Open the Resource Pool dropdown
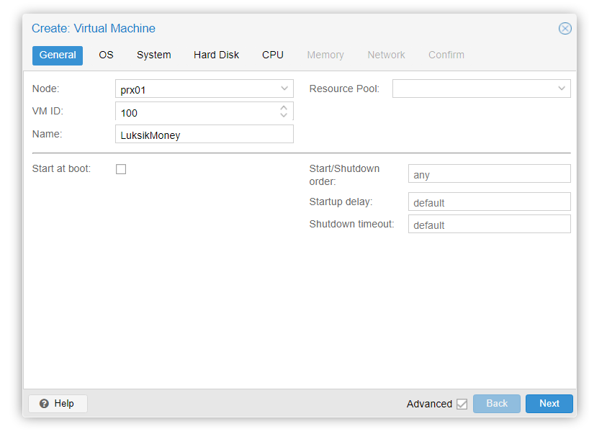 coord(561,89)
